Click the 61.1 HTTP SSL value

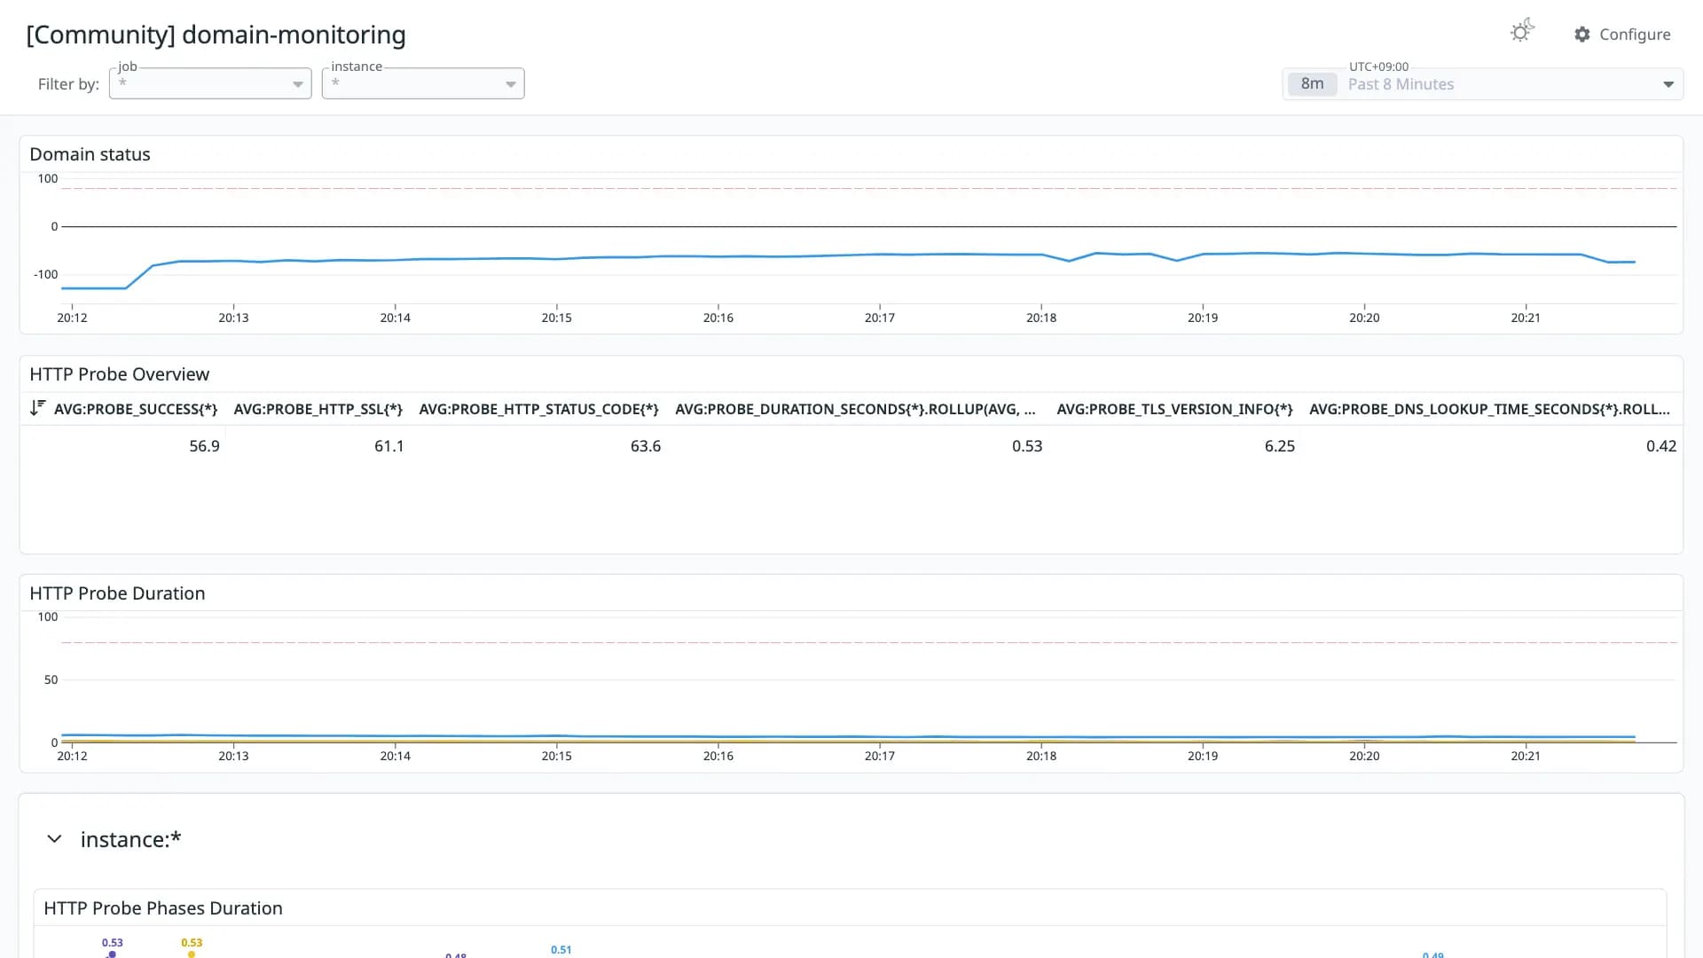(388, 446)
